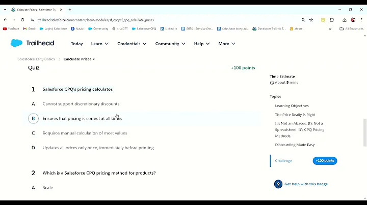Image resolution: width=367 pixels, height=205 pixels.
Task: Expand the More dropdown menu
Action: (x=226, y=44)
